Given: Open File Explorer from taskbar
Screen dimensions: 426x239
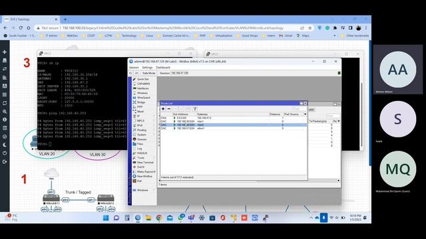Looking at the screenshot, I should pyautogui.click(x=148, y=218).
